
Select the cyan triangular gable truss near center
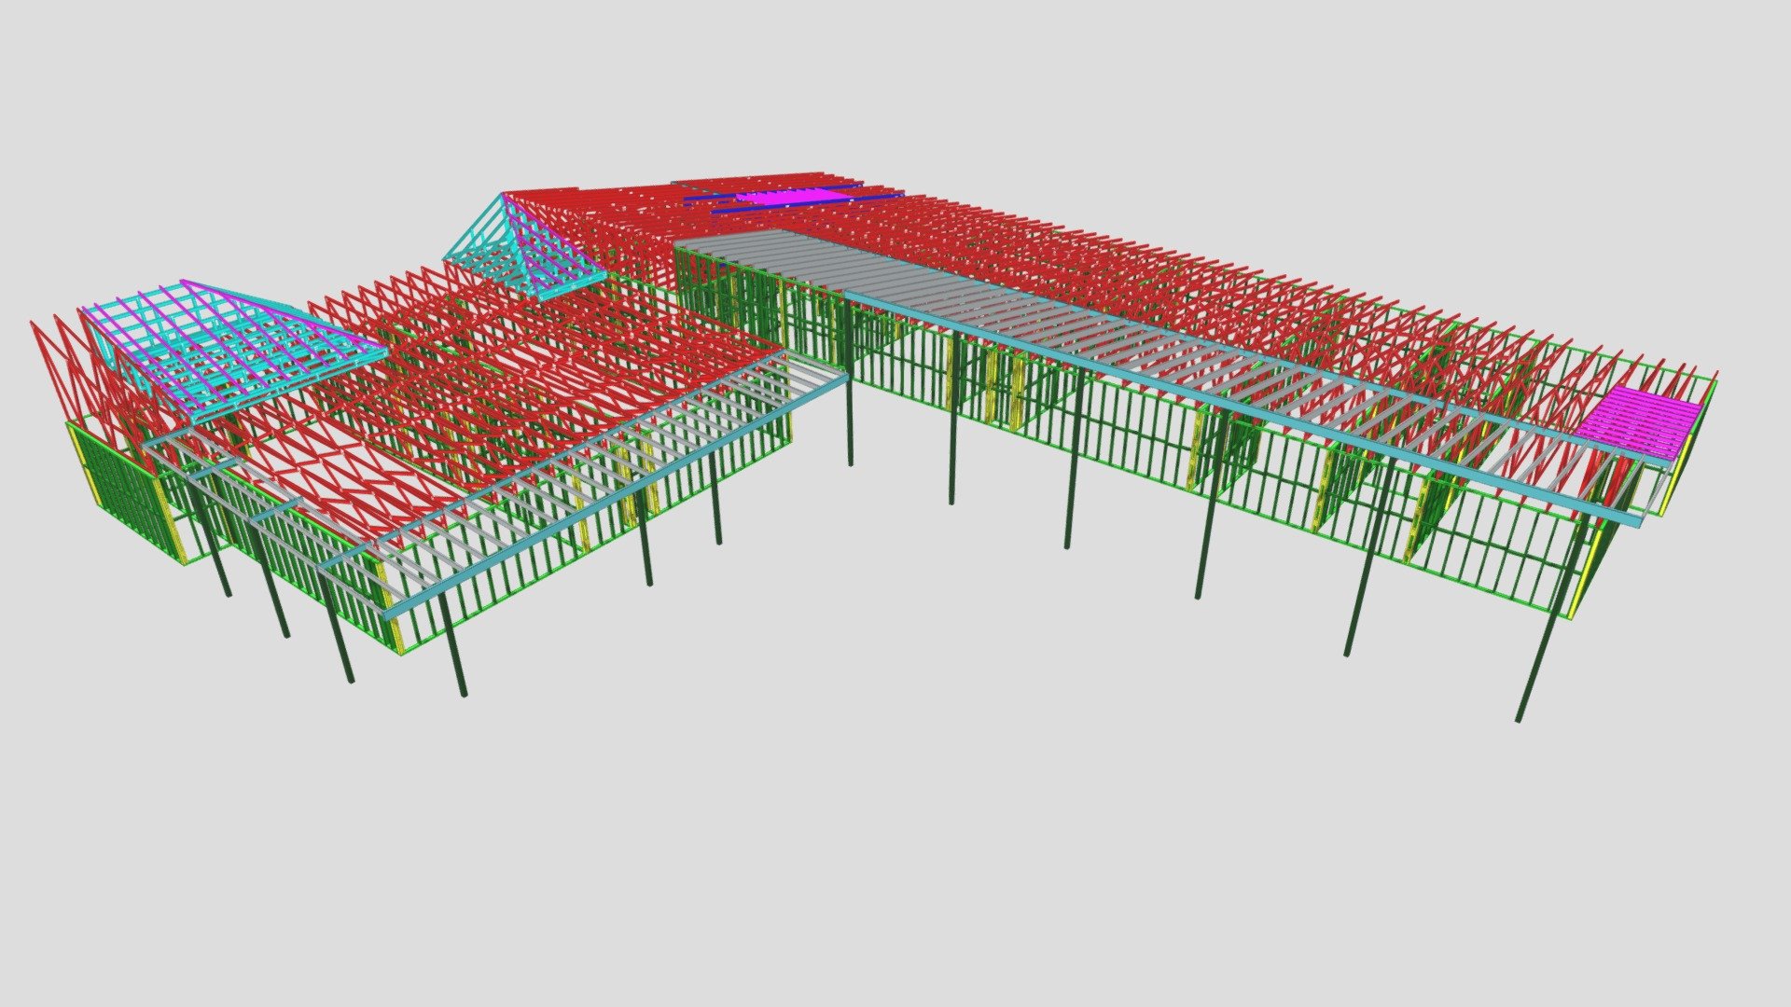tap(525, 245)
